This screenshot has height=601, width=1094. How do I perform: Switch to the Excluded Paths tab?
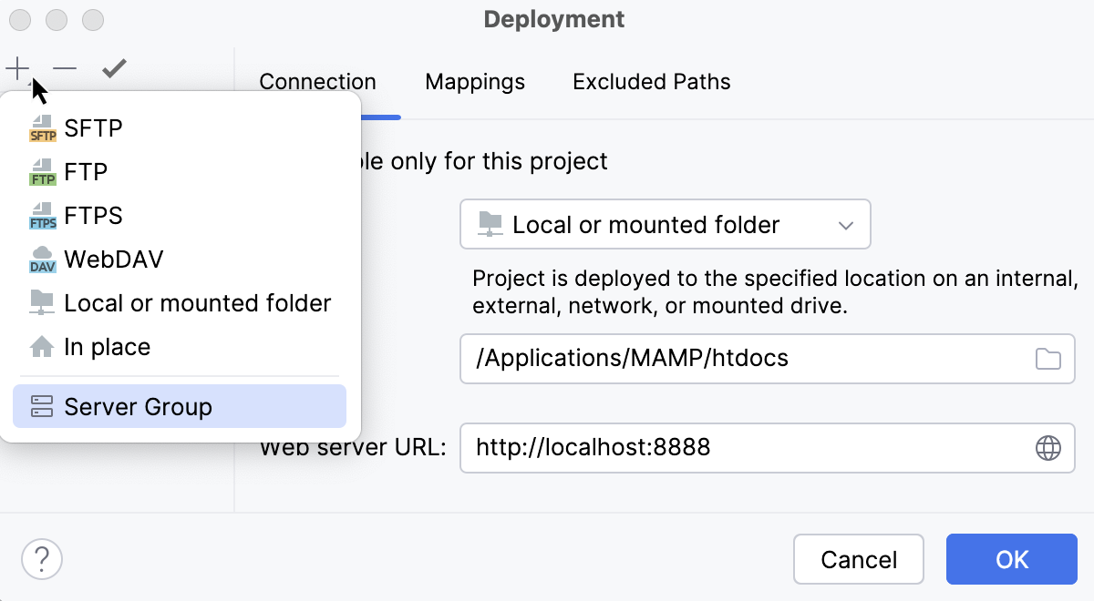point(651,81)
